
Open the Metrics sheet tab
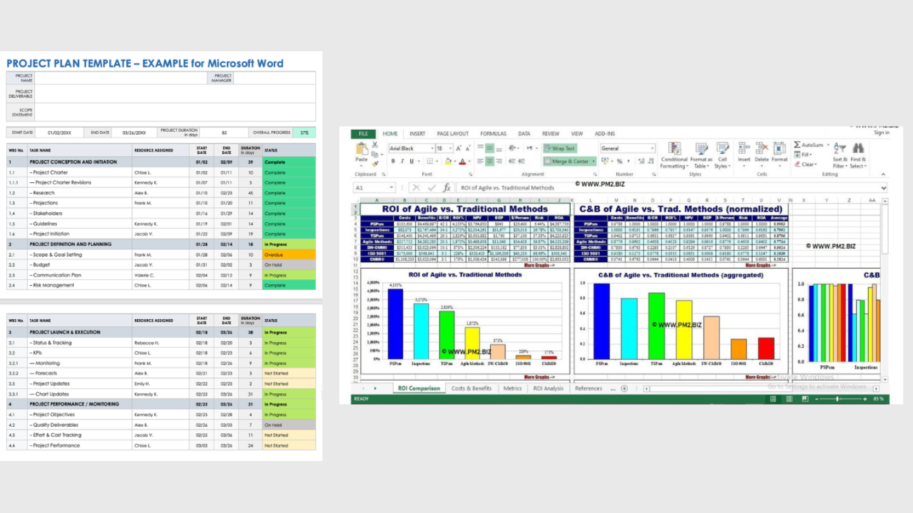pos(512,388)
